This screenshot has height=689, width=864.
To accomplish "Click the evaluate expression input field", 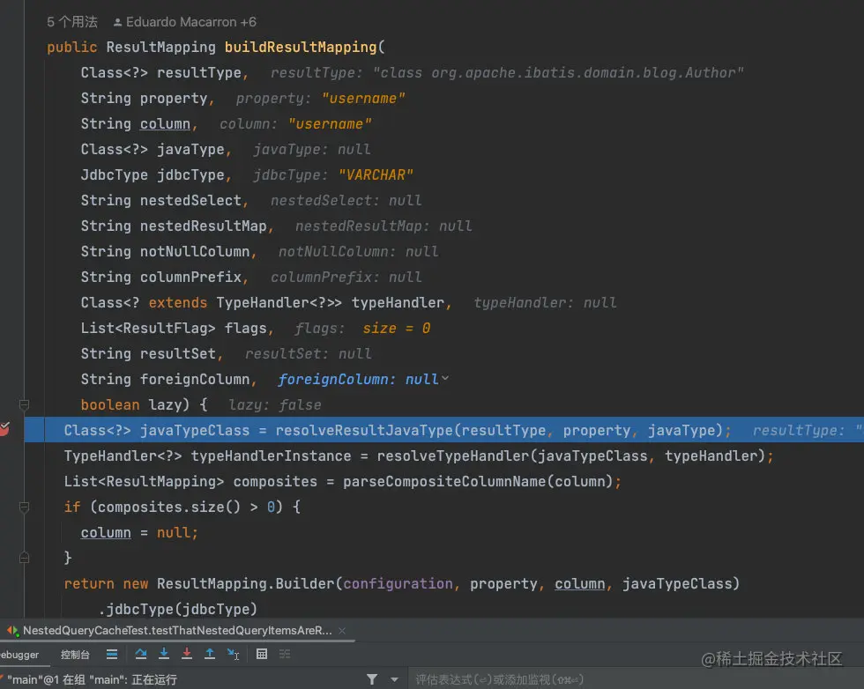I will (634, 679).
